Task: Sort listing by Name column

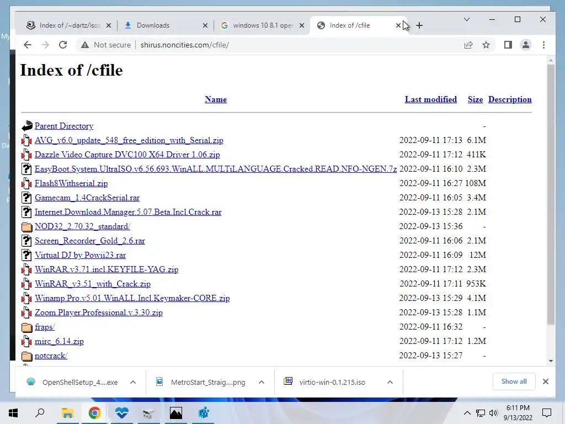Action: [x=216, y=99]
